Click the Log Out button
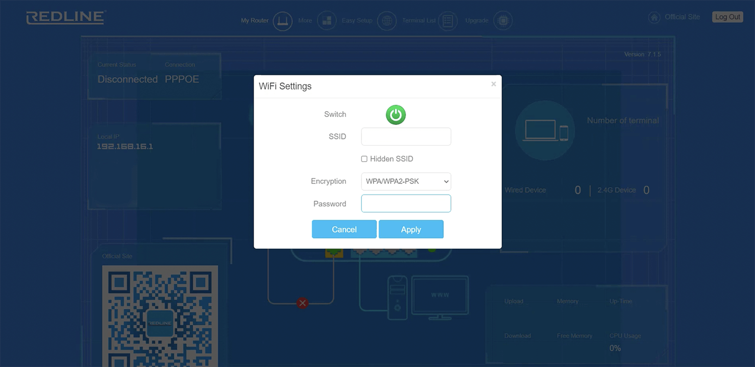This screenshot has width=755, height=367. 727,17
